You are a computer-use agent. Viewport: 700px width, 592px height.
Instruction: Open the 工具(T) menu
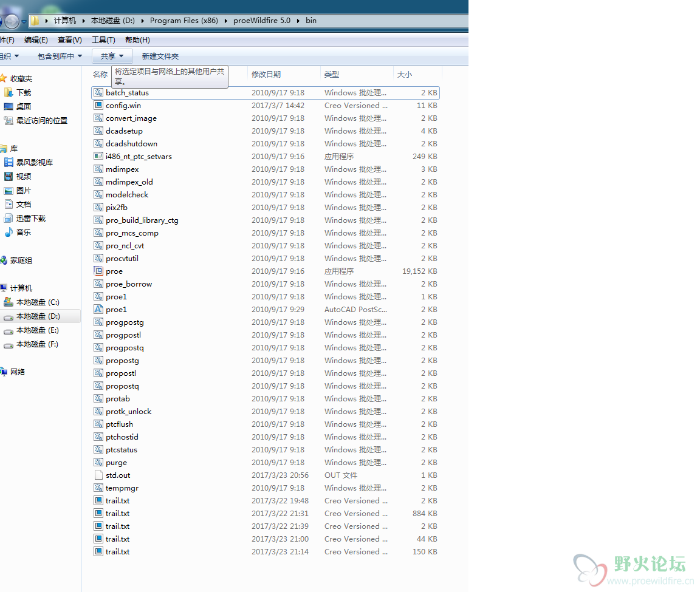(103, 40)
